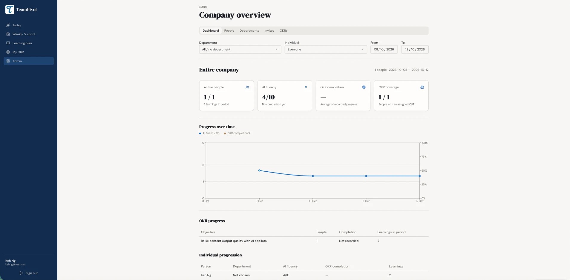Open My OKR page
570x280 pixels.
[29, 52]
